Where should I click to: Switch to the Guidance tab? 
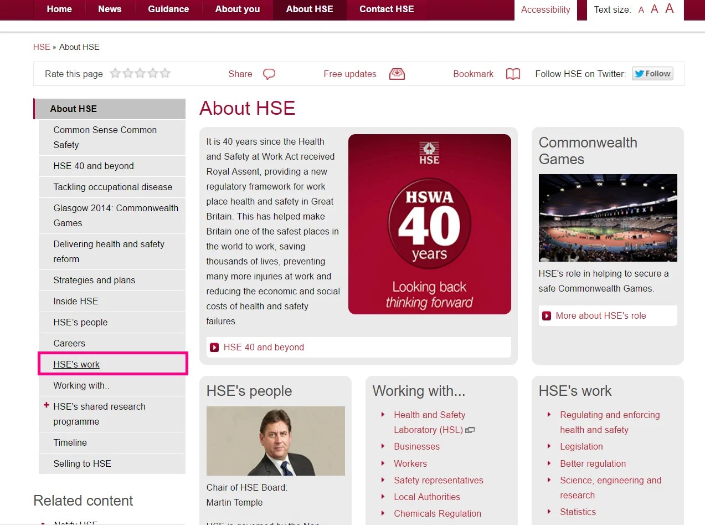click(x=168, y=9)
